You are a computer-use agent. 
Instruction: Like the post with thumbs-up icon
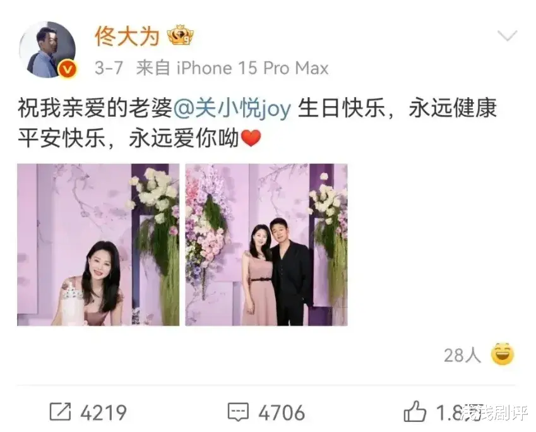tap(415, 411)
